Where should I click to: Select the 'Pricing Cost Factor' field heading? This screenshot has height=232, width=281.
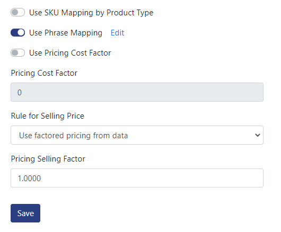pos(44,73)
